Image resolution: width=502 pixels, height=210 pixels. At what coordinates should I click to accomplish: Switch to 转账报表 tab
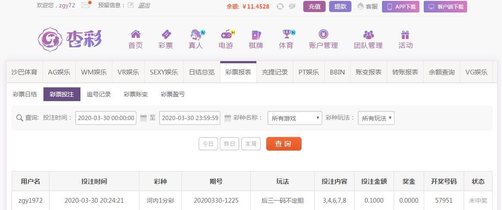405,72
